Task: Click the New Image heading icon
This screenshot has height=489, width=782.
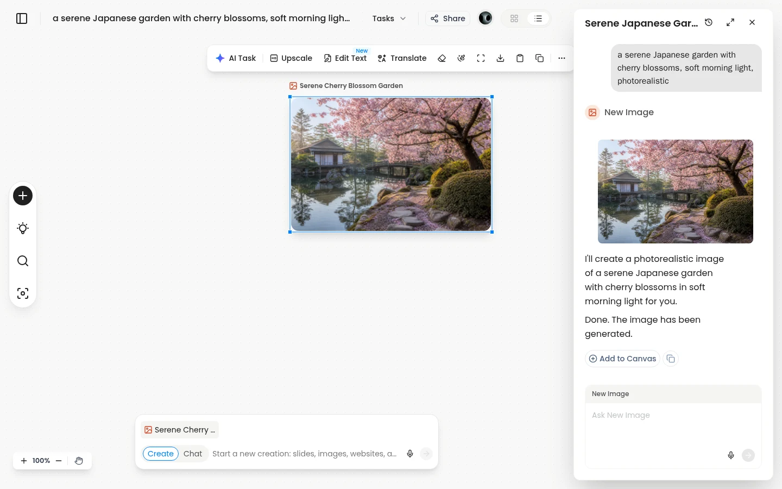Action: (x=592, y=112)
